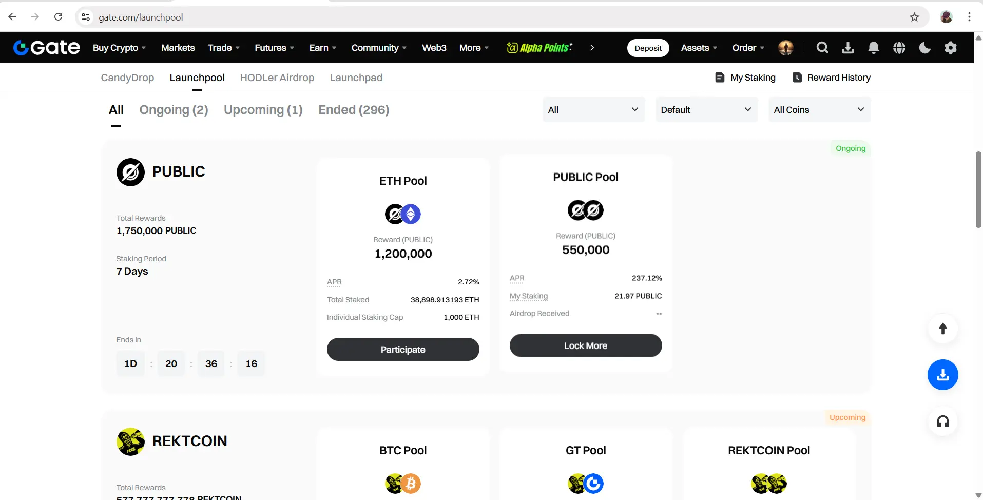Screen dimensions: 983x500
Task: Expand the Buy Crypto menu
Action: 120,48
